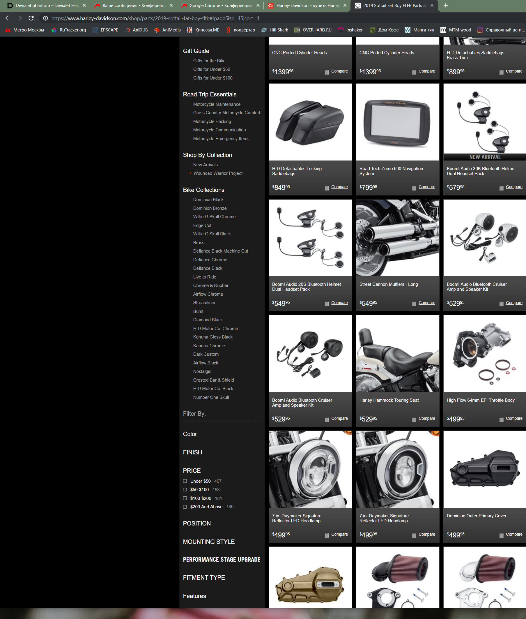
Task: Expand the FITMENT TYPE filter section
Action: point(204,578)
